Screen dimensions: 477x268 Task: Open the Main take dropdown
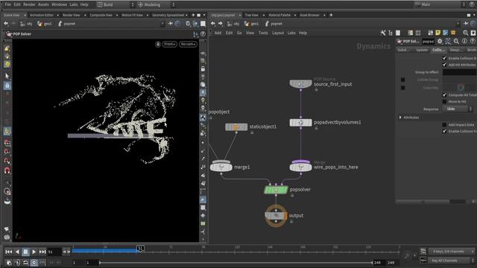click(440, 4)
